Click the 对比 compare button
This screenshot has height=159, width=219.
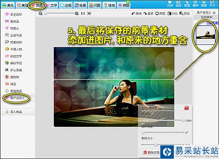[173, 14]
